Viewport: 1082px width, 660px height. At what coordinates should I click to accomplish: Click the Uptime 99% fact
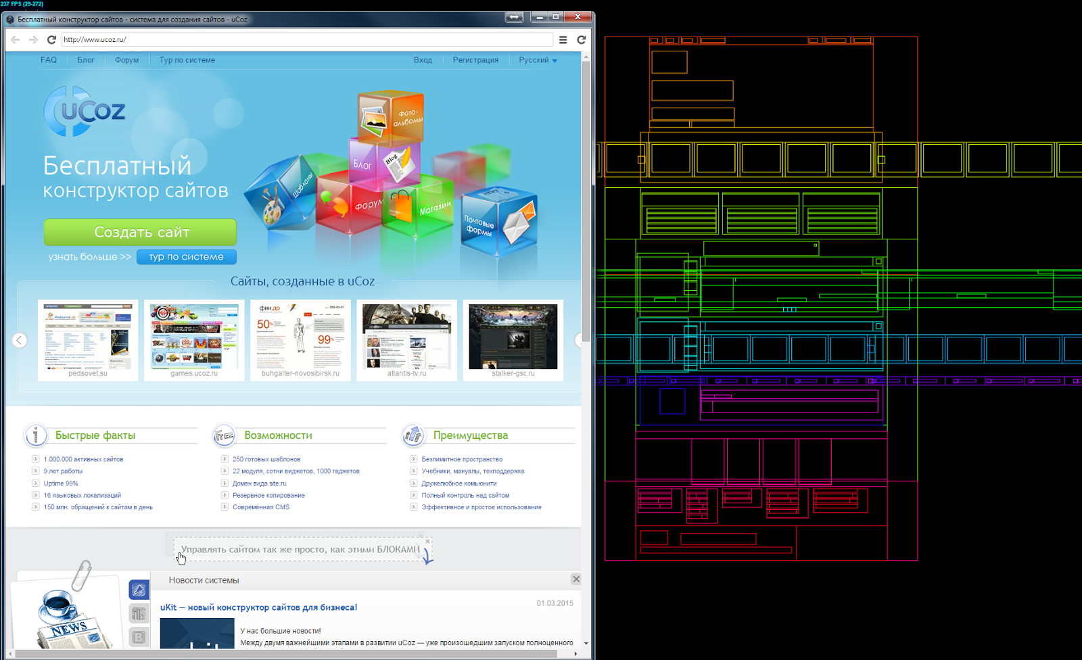click(x=62, y=484)
